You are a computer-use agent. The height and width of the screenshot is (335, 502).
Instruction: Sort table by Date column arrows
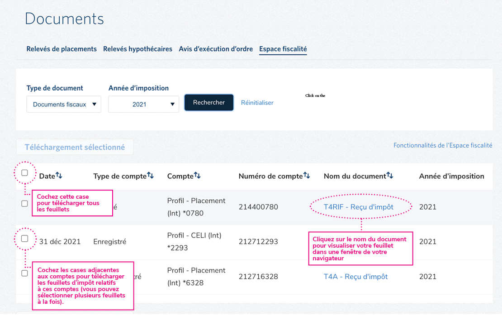[59, 176]
